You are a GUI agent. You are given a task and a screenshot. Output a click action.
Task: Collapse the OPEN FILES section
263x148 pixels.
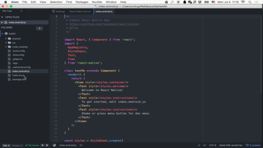2,17
